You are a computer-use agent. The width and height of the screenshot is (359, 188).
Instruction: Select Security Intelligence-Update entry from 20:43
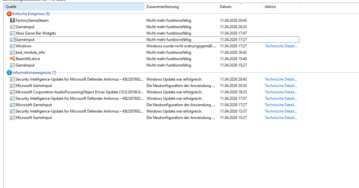coord(80,79)
